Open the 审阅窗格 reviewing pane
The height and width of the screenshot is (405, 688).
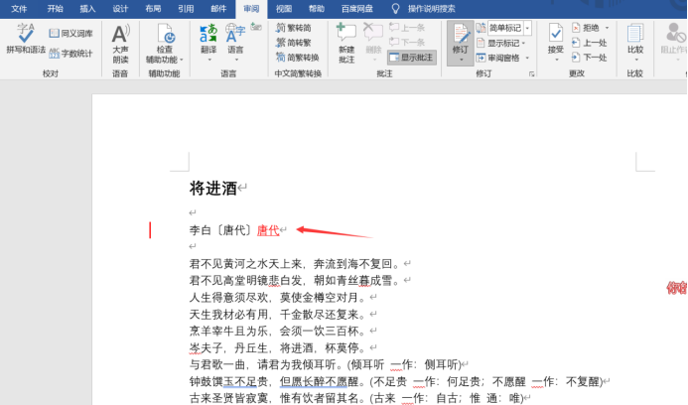click(498, 58)
